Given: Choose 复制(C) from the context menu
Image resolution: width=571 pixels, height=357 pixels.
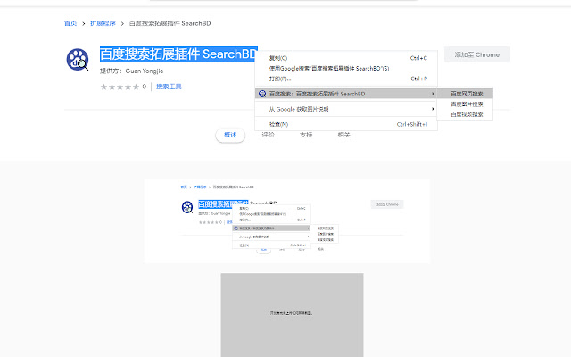Looking at the screenshot, I should 346,58.
